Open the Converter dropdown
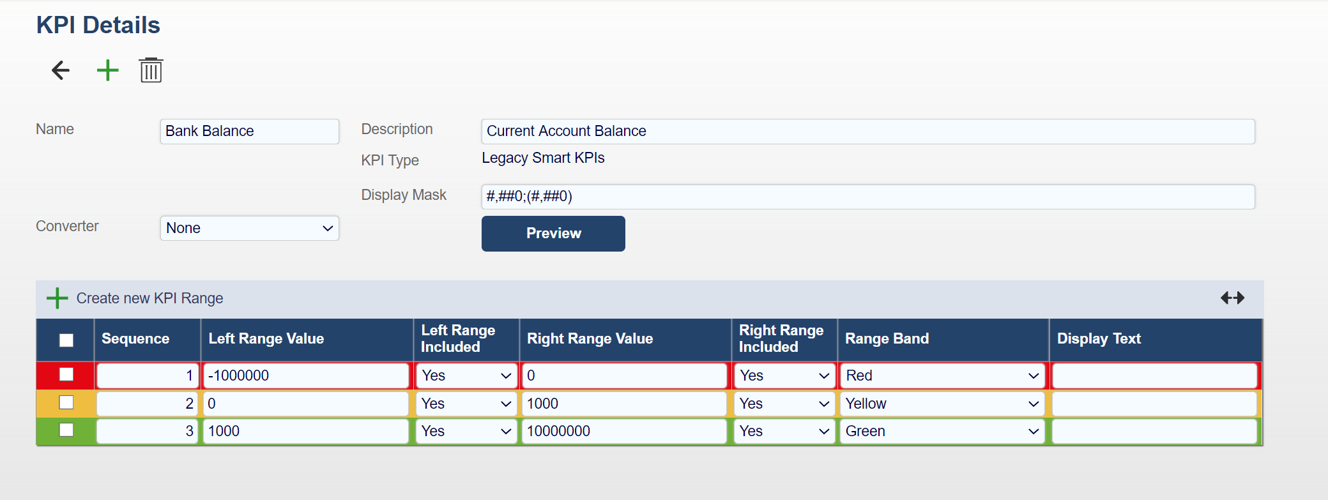The width and height of the screenshot is (1328, 500). [249, 229]
